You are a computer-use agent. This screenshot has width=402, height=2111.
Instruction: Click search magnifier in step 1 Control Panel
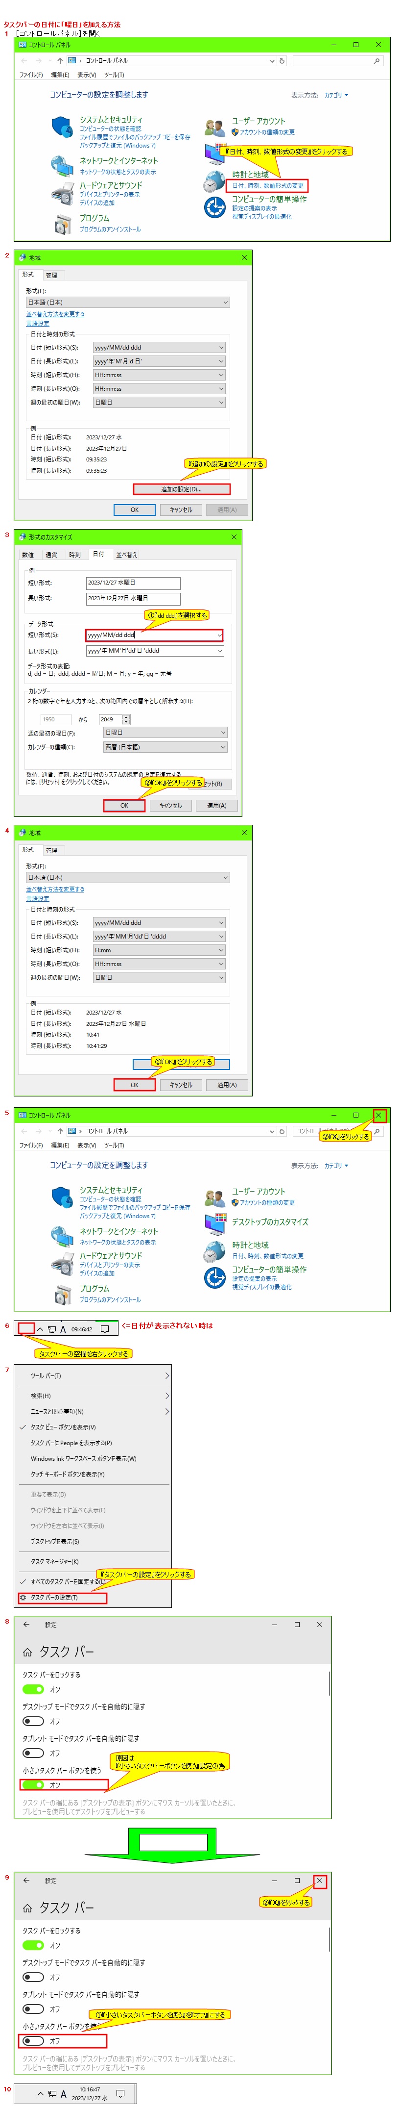pyautogui.click(x=377, y=61)
